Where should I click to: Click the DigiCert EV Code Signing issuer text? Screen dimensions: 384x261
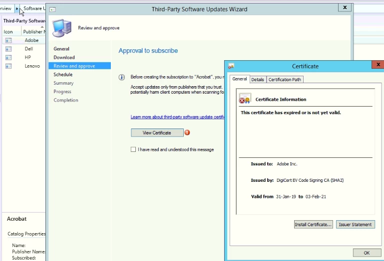(x=310, y=180)
